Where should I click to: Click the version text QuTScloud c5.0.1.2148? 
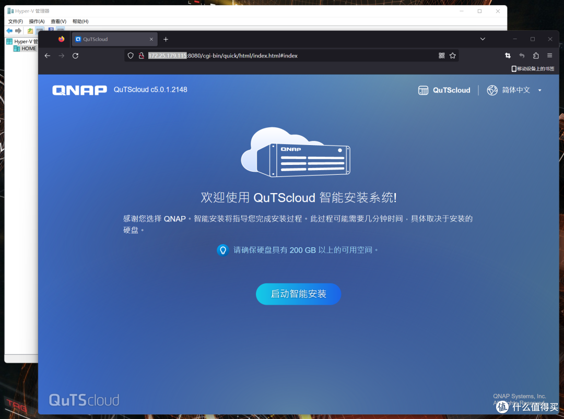click(150, 90)
